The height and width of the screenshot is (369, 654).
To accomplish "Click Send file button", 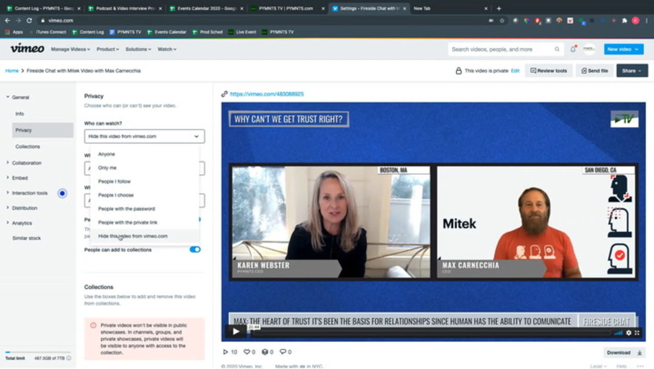I will click(x=595, y=71).
